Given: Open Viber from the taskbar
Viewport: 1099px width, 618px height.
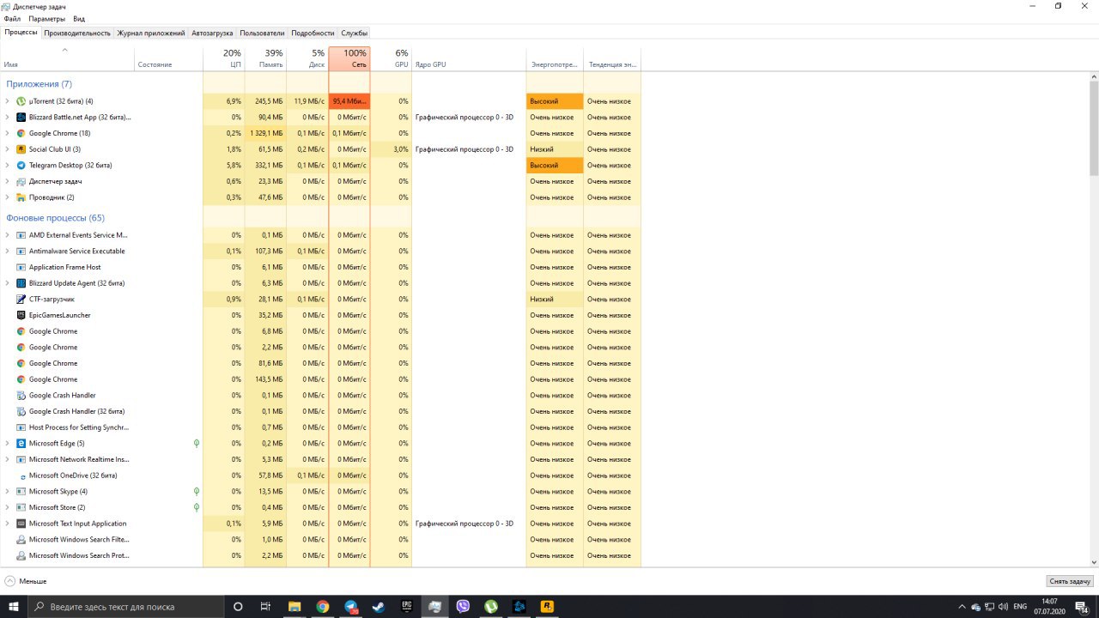Looking at the screenshot, I should [464, 606].
